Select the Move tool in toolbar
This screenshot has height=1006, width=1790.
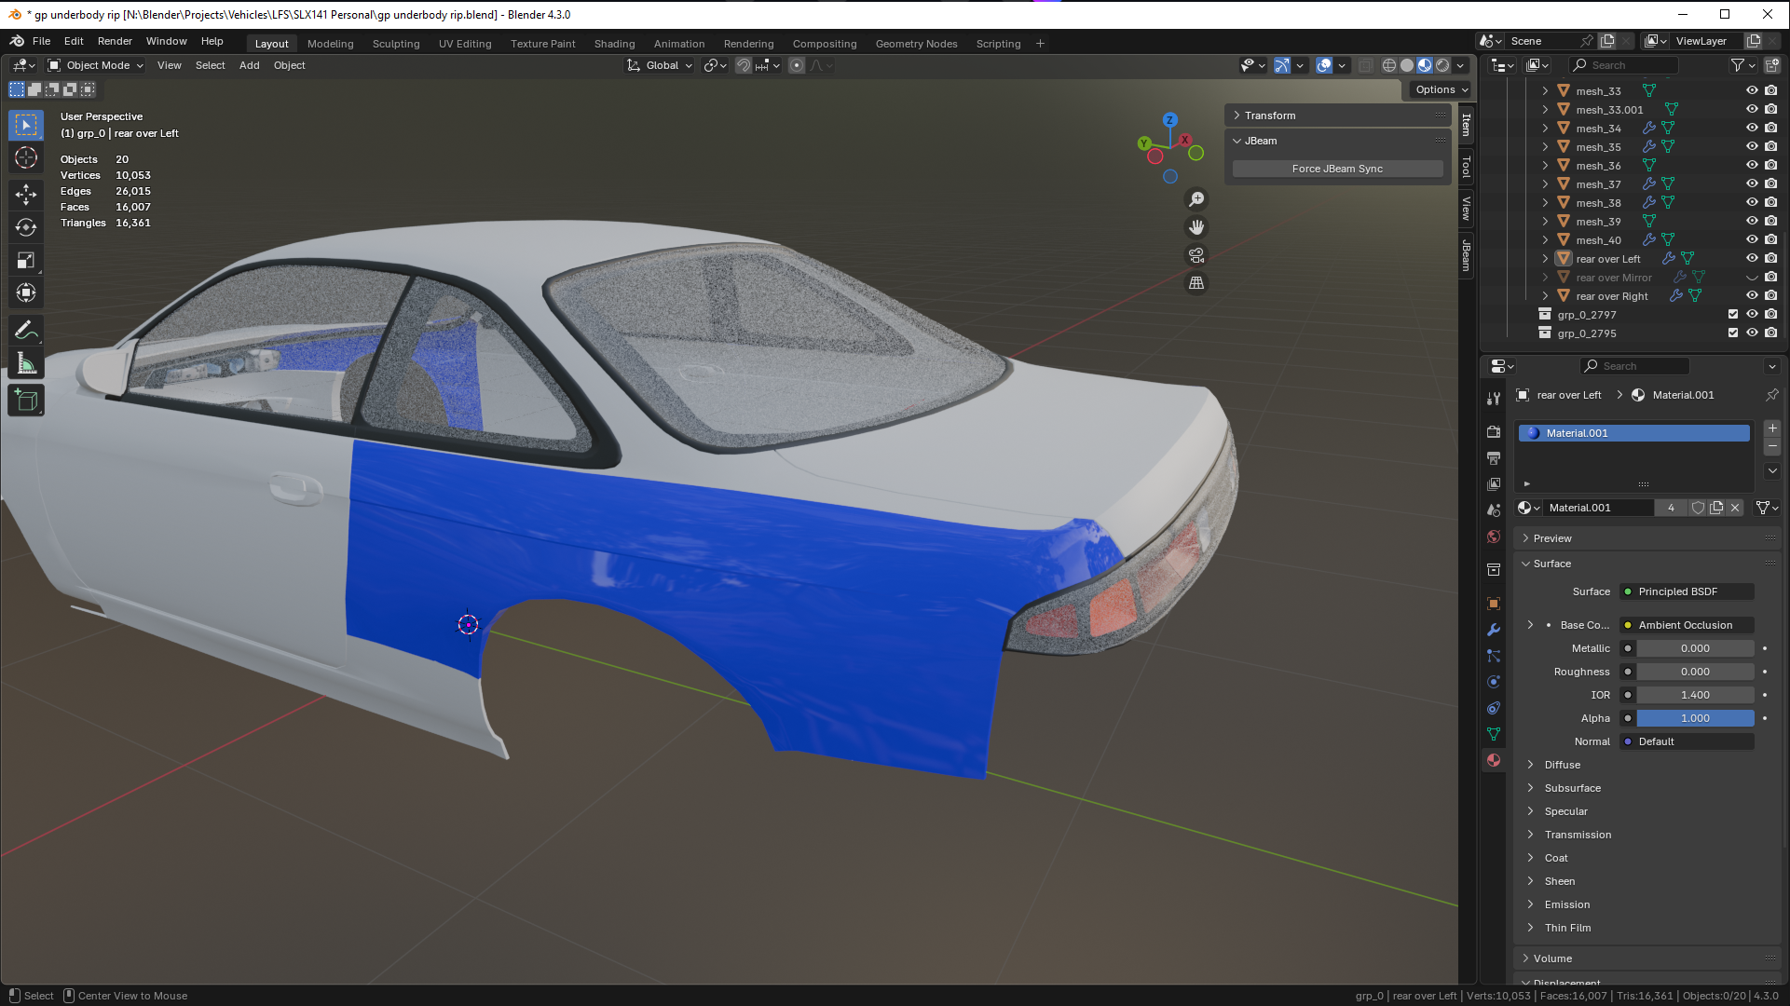(x=26, y=195)
